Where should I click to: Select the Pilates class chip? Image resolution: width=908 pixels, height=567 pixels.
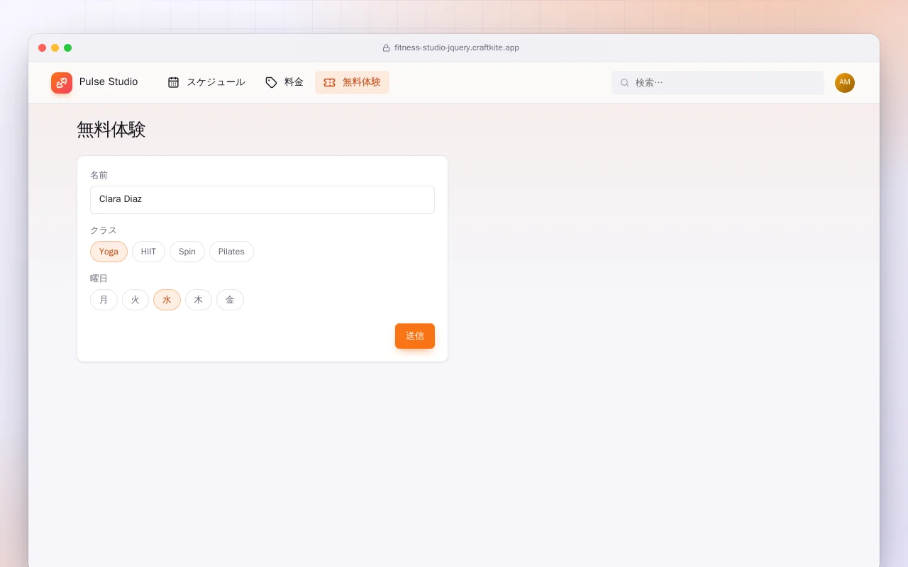(231, 252)
